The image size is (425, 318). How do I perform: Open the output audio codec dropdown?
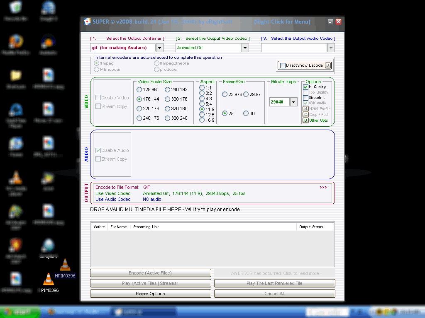[331, 48]
